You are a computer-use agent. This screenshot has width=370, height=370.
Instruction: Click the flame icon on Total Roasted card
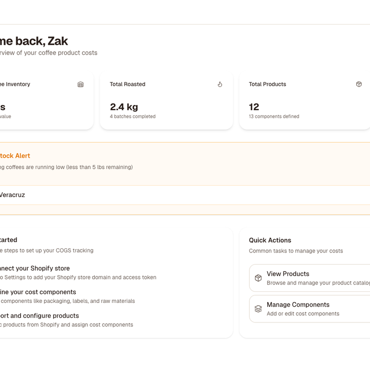pos(220,84)
